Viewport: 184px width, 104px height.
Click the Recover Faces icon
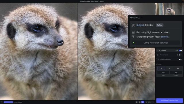158,55
